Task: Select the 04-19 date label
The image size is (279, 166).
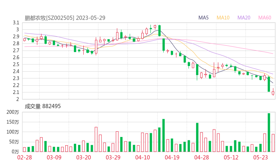Action: (x=172, y=157)
